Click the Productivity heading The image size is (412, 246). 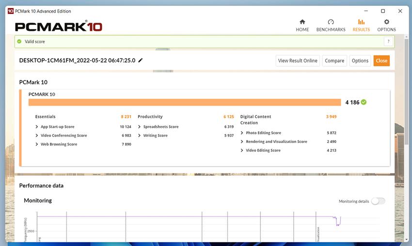tap(150, 117)
